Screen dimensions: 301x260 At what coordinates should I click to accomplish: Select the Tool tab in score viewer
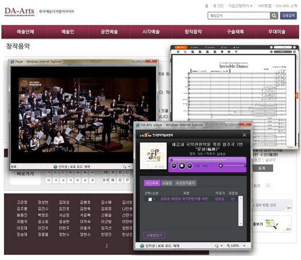click(x=224, y=47)
